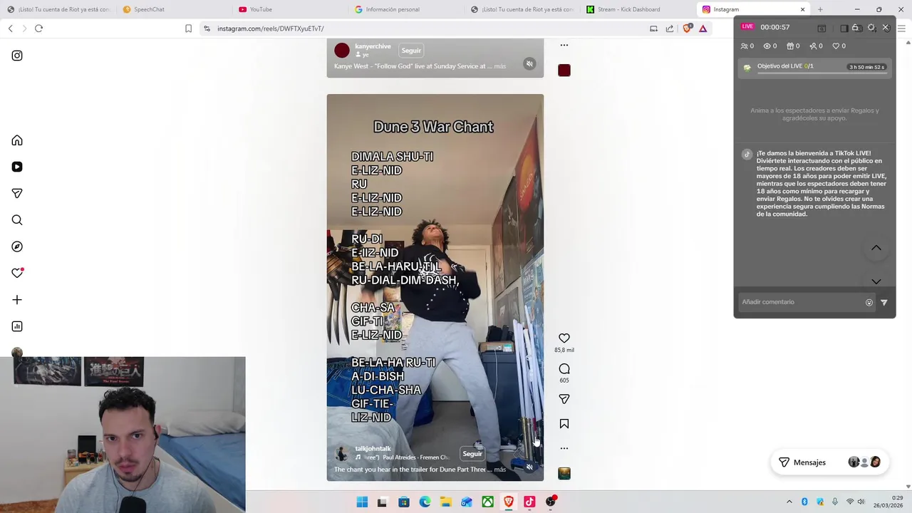The height and width of the screenshot is (513, 912).
Task: Click the Objetivo del LIVE goal card
Action: 815,68
